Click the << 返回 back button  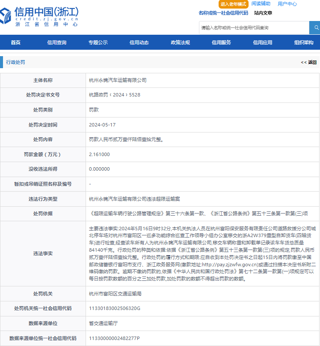tap(308, 62)
